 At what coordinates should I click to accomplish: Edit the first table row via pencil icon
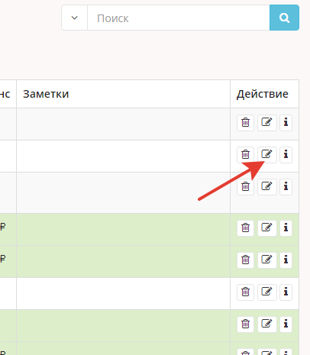267,123
